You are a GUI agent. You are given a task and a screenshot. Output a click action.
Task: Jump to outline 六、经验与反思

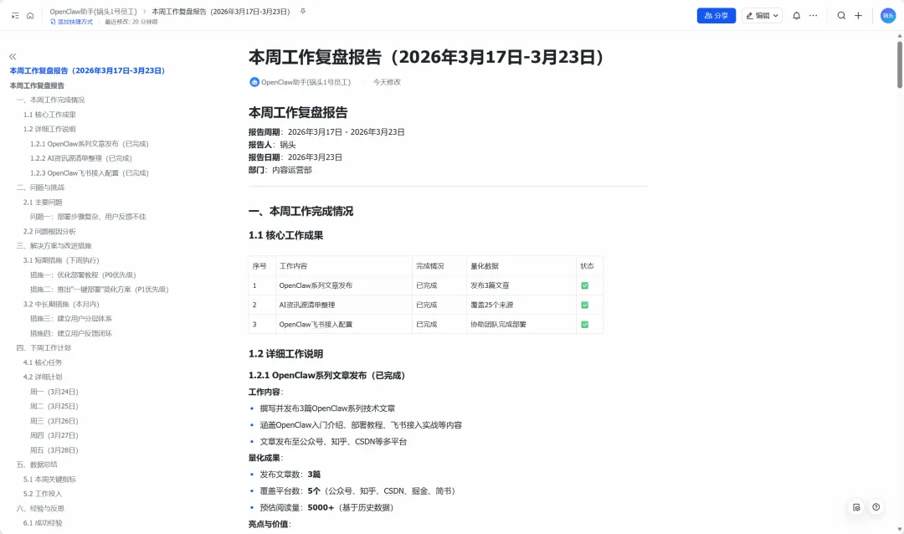point(40,509)
